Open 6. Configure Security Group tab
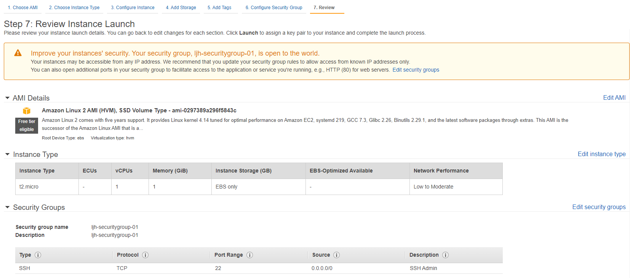The width and height of the screenshot is (630, 278). click(x=274, y=8)
